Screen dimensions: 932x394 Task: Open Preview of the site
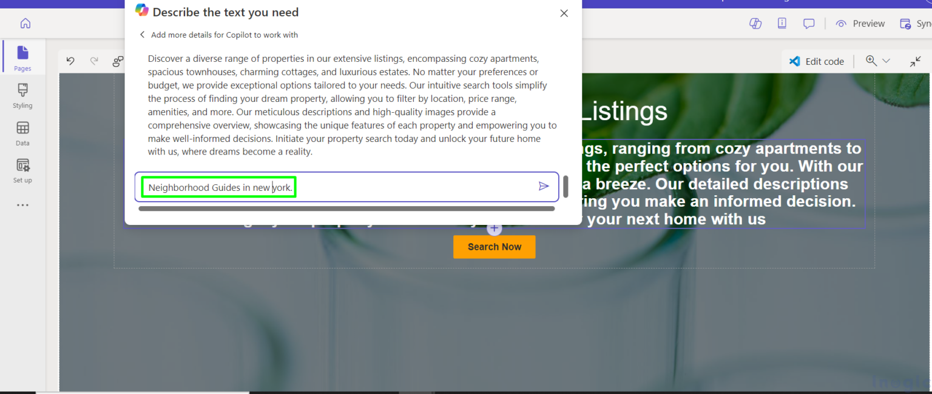coord(860,23)
